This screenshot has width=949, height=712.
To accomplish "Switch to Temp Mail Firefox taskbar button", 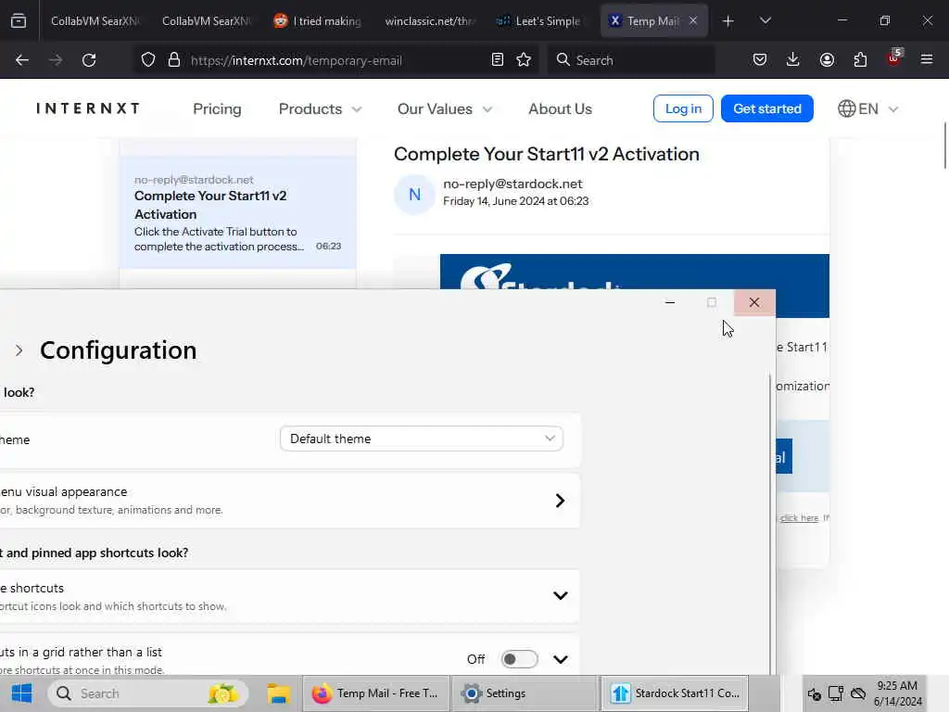I will (376, 693).
